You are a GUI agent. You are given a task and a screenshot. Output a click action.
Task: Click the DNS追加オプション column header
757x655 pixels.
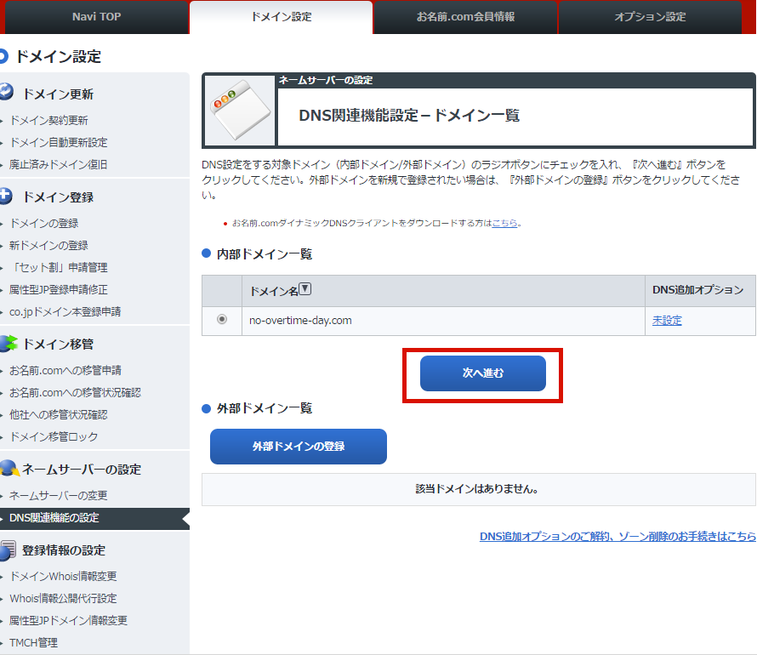click(x=700, y=290)
